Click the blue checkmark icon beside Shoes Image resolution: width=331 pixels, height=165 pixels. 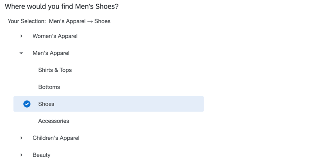[x=27, y=104]
